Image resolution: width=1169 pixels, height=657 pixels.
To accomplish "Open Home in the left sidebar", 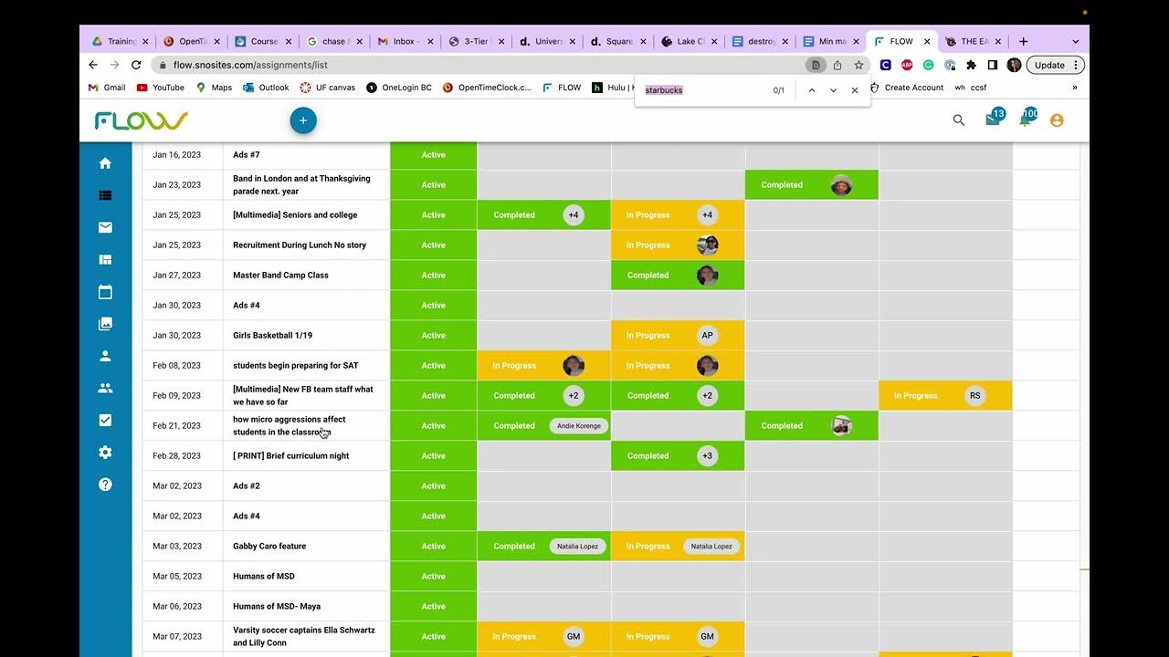I will (x=105, y=163).
